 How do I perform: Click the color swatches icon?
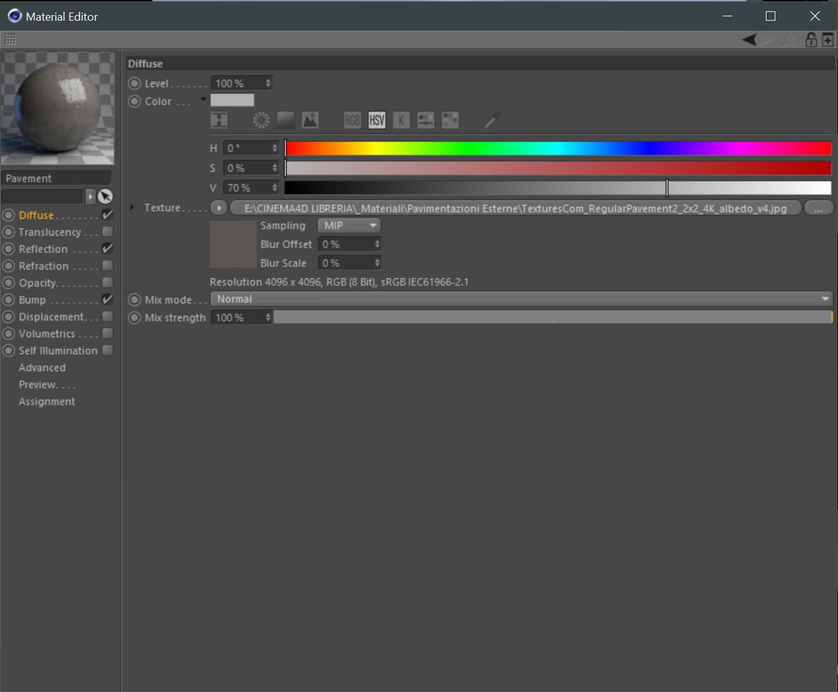pos(450,120)
